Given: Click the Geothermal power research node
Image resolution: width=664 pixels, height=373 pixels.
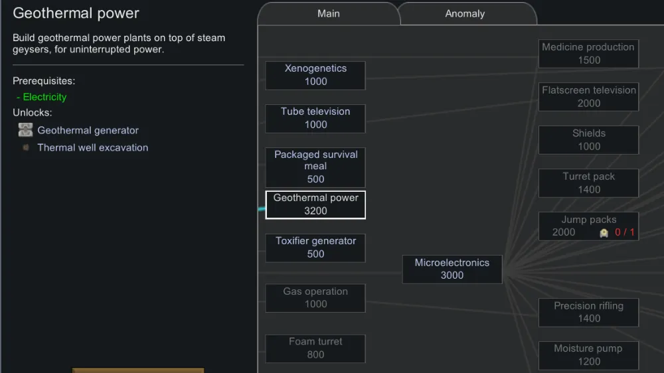Looking at the screenshot, I should (x=315, y=204).
